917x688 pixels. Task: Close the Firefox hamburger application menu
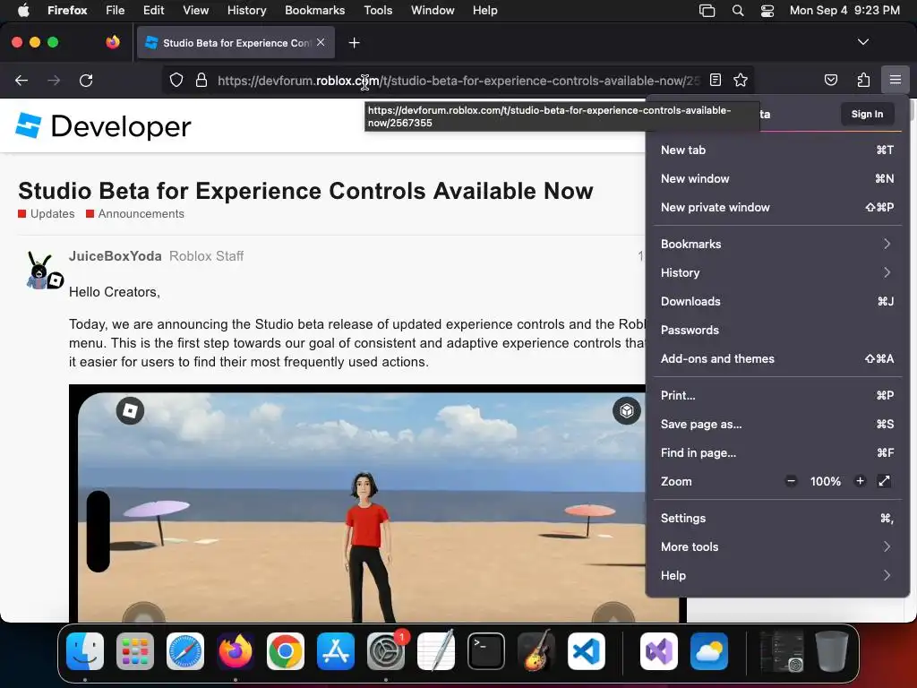(x=895, y=80)
